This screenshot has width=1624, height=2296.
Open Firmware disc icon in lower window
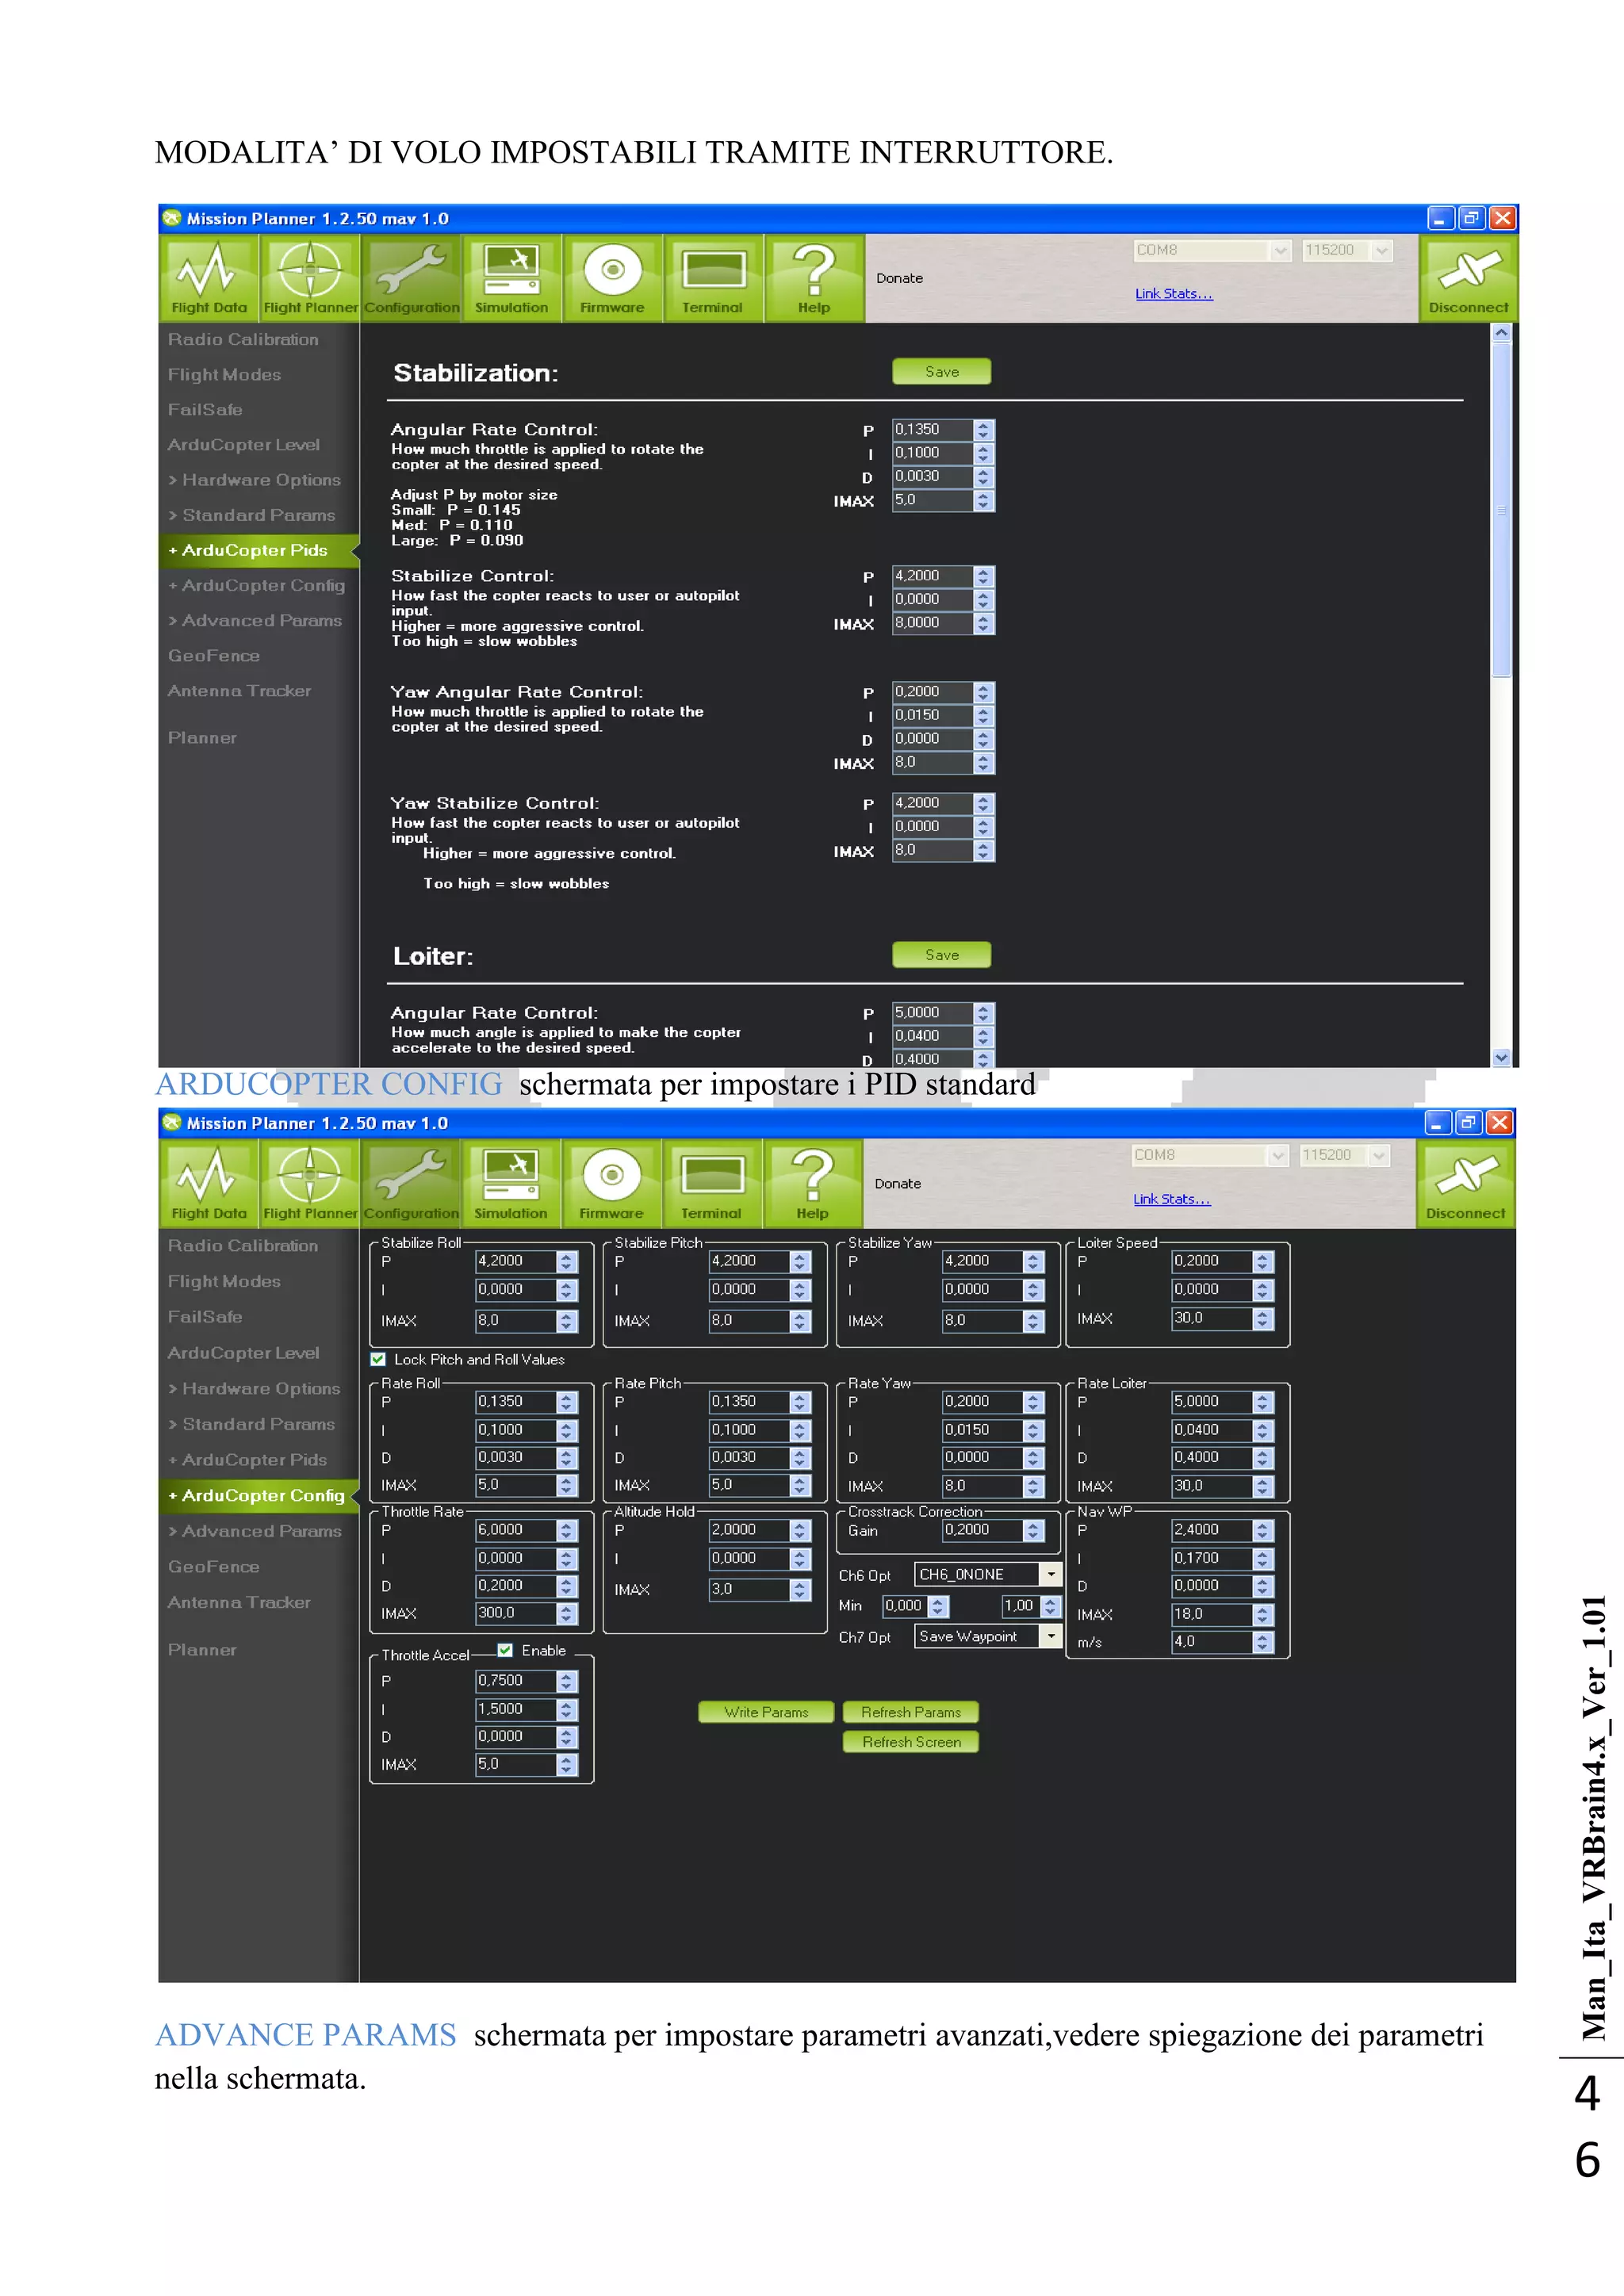612,1184
